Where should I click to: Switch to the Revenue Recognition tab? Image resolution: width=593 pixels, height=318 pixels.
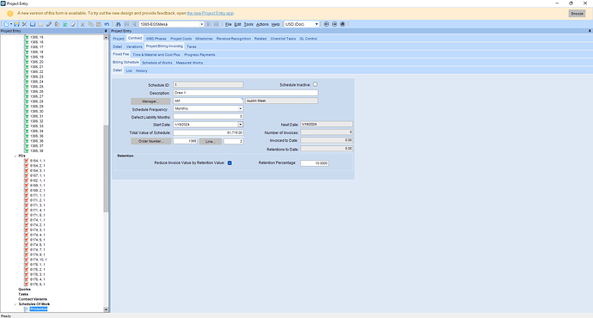coord(234,39)
